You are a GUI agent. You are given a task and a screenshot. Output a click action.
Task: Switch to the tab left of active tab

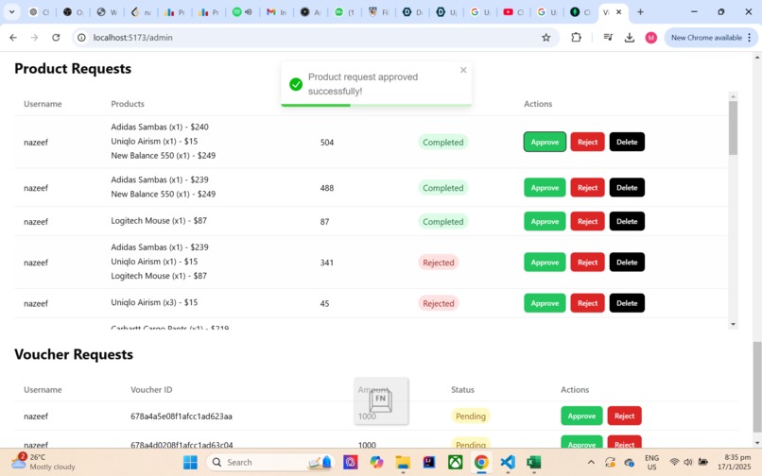tap(580, 12)
